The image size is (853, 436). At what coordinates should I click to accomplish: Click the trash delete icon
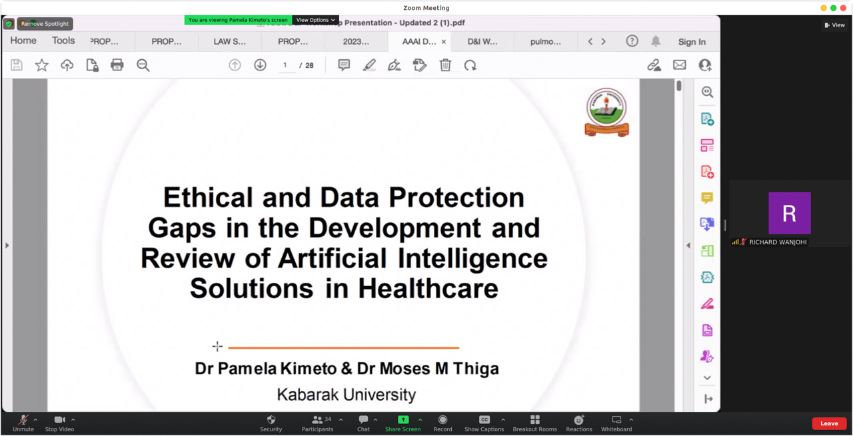point(445,65)
